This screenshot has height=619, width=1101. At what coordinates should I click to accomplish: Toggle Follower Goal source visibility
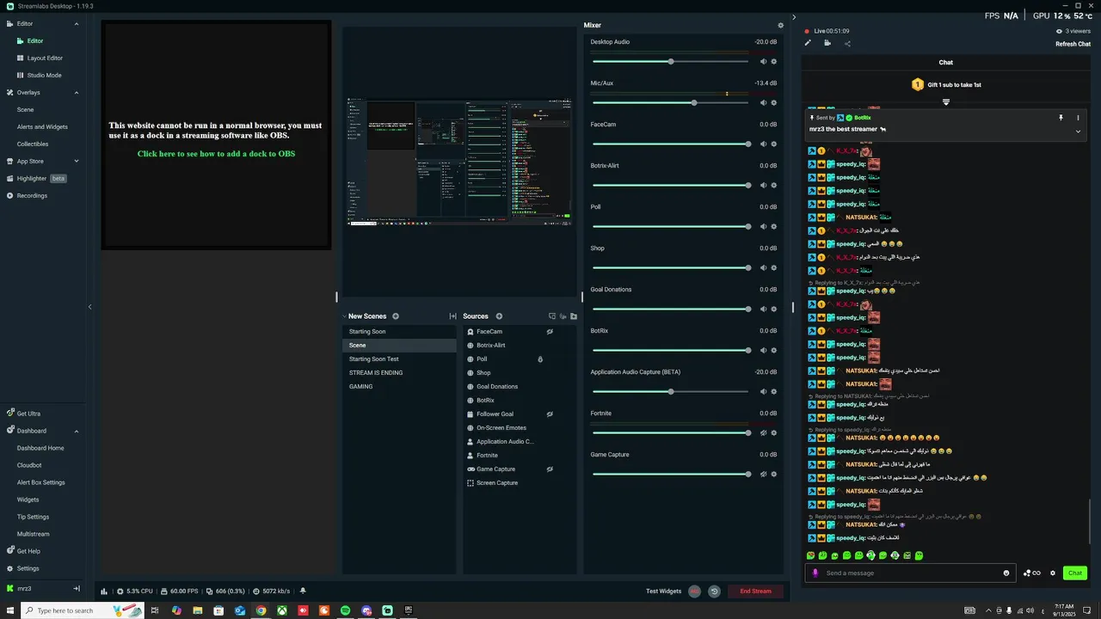click(550, 414)
